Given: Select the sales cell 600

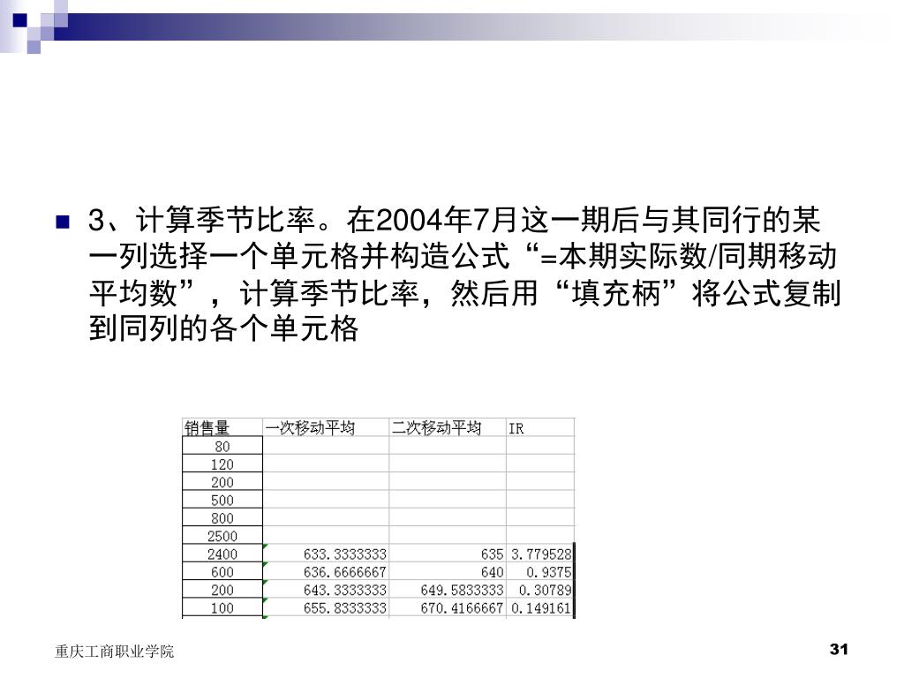Looking at the screenshot, I should point(222,572).
